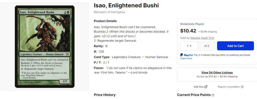Click the info icon next to Report a problem
This screenshot has height=99, width=257.
[242, 87]
